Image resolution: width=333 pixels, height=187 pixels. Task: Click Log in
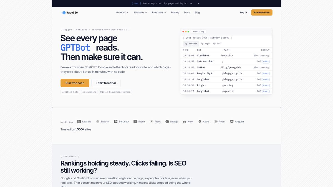point(243,12)
